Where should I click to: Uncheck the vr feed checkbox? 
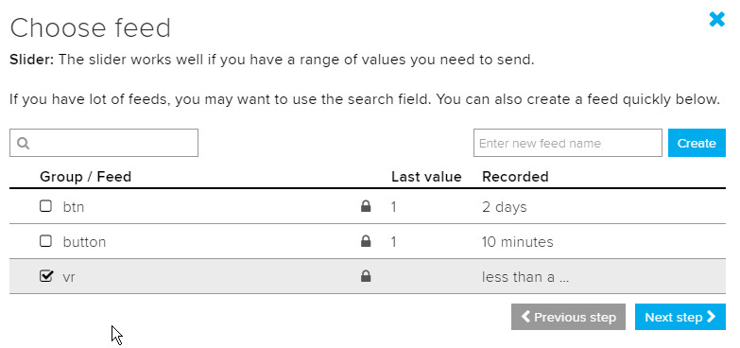45,276
